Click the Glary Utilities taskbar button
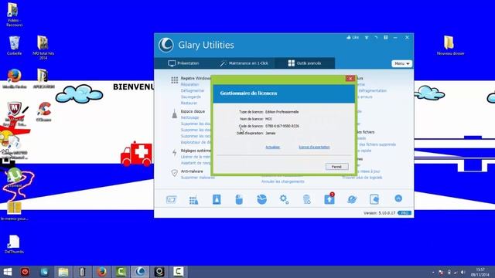This screenshot has width=495, height=278. tap(140, 272)
